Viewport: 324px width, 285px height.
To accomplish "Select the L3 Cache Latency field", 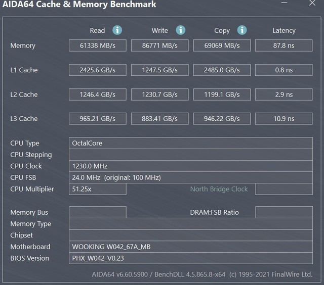I will click(x=283, y=119).
